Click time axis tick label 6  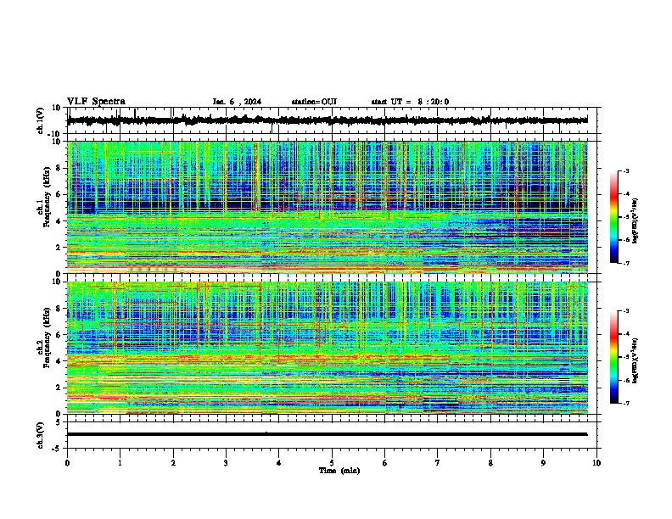pyautogui.click(x=384, y=463)
